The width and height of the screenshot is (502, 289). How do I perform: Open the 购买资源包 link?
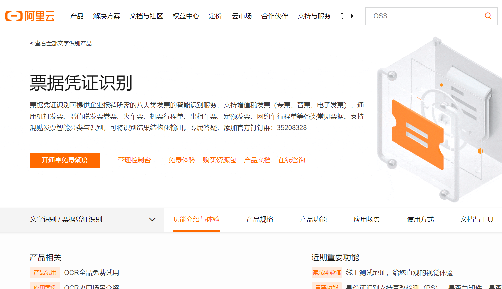click(x=219, y=160)
